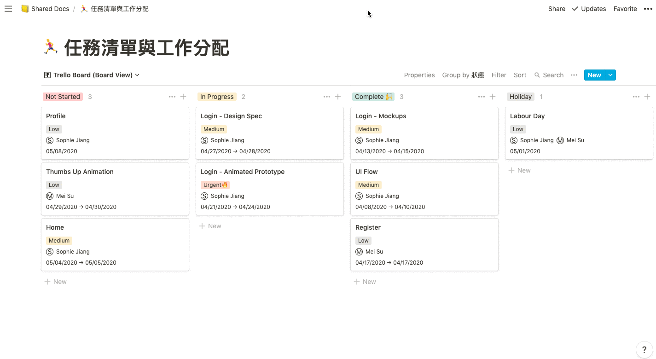
Task: Open the Thumbs Up Animation card
Action: (x=115, y=189)
